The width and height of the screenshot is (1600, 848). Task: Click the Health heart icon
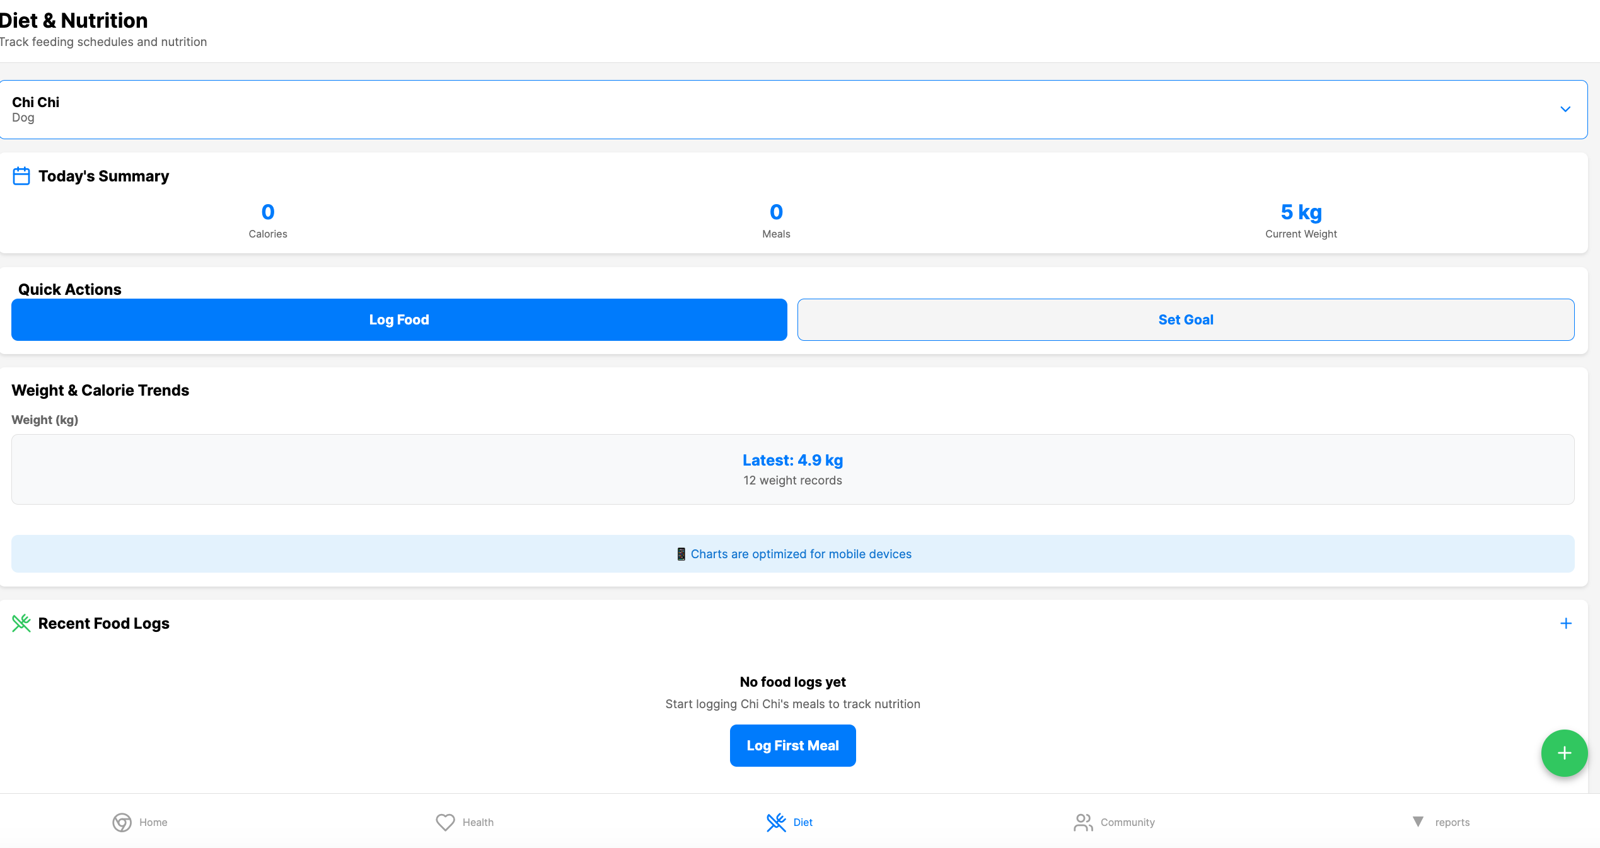point(445,822)
